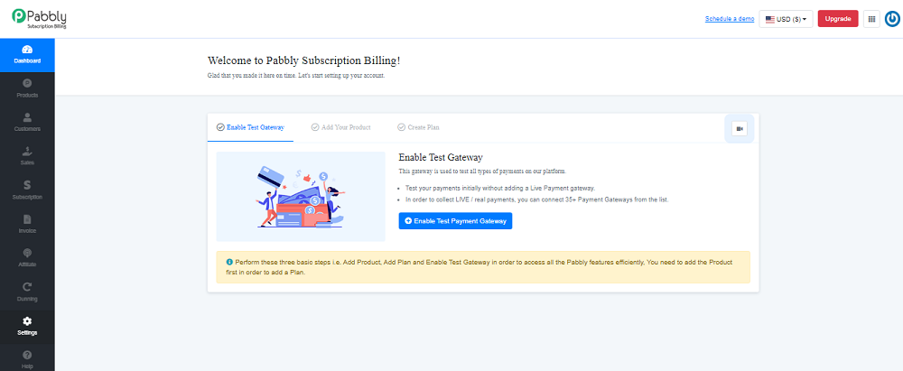Open the Dashboard sidebar item
903x371 pixels.
pyautogui.click(x=27, y=55)
